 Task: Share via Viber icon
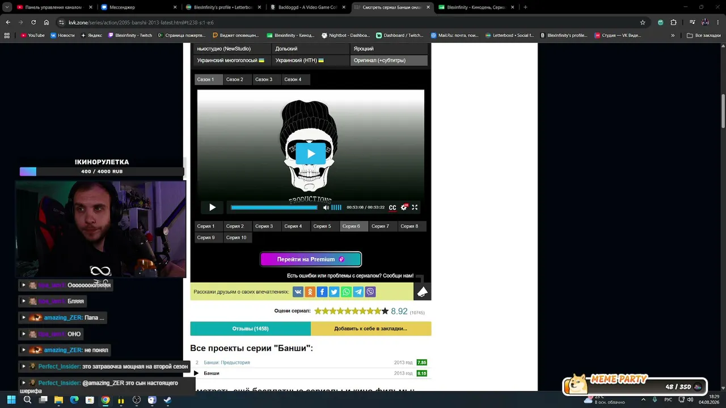(370, 292)
